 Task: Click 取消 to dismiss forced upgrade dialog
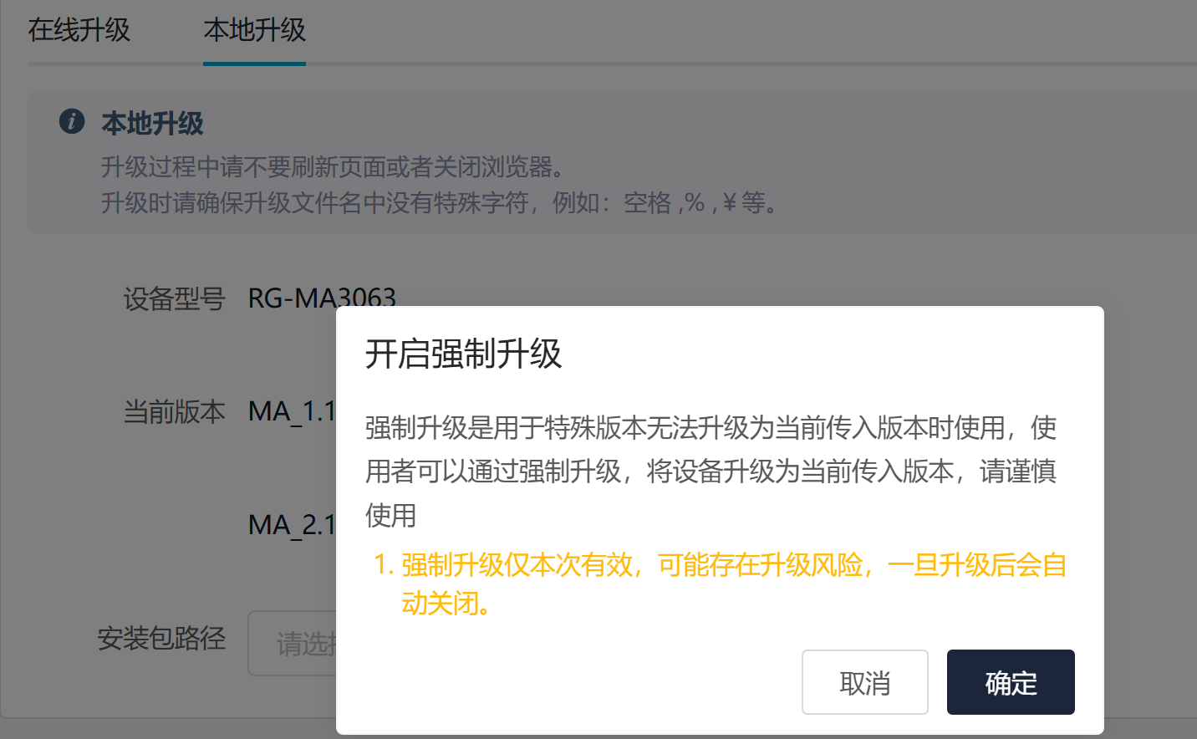coord(865,682)
